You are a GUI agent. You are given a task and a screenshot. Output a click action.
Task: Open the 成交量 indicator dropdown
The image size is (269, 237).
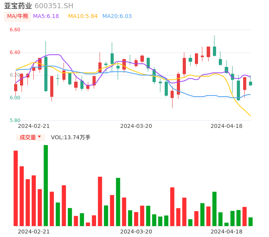click(30, 137)
